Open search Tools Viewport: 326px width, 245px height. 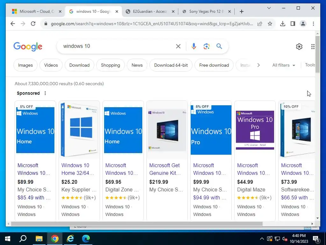(x=310, y=65)
